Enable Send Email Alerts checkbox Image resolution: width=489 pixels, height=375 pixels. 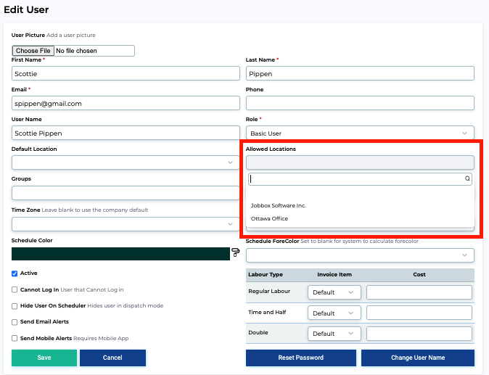point(15,322)
